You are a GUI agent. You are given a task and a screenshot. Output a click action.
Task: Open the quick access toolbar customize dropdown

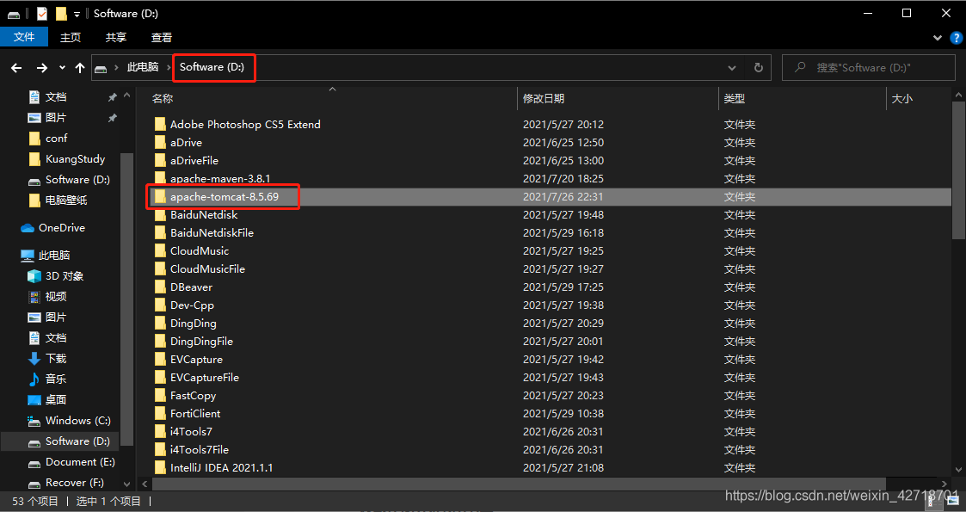tap(77, 14)
